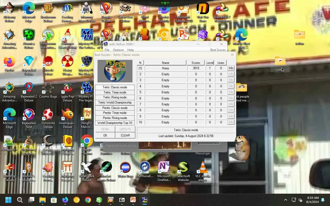Open the 7-Zip icon in the taskbar
Screen dimensions: 330x206
(x=122, y=200)
